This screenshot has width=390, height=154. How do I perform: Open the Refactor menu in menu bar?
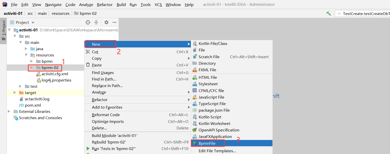tap(104, 5)
